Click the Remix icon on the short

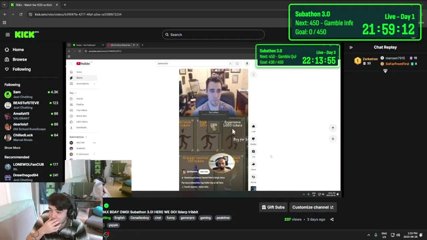[253, 177]
